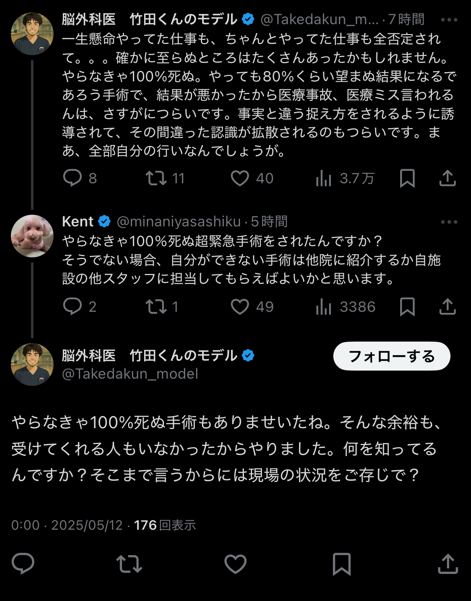Screen dimensions: 471x601
Task: Open more options on Kent's tweet
Action: (x=449, y=222)
